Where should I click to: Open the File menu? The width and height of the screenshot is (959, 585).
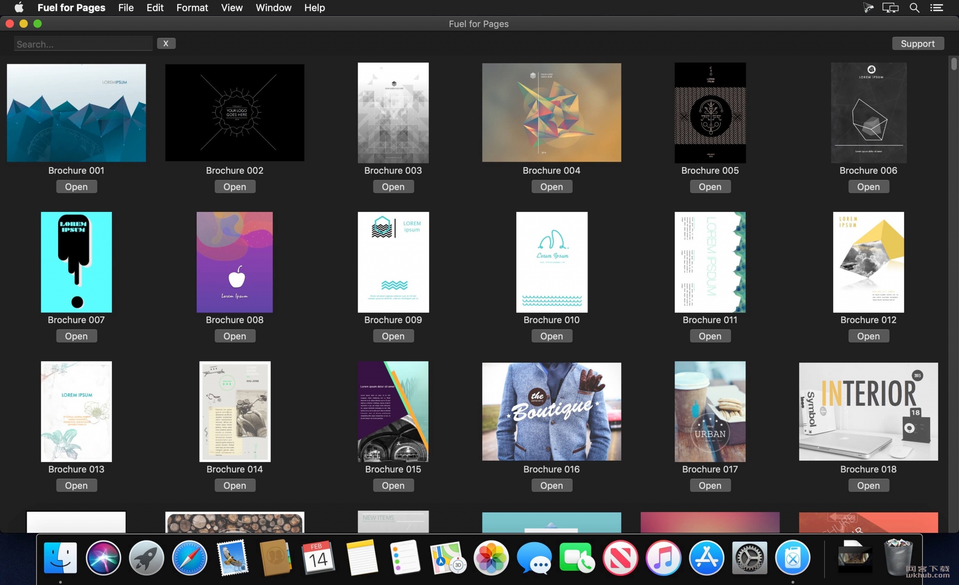[126, 7]
